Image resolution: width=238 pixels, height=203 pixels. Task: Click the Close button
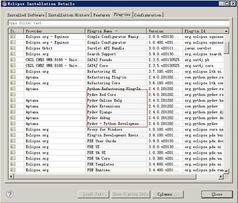point(217,194)
